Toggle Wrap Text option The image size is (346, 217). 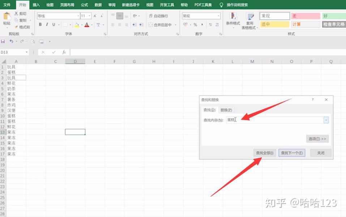158,16
